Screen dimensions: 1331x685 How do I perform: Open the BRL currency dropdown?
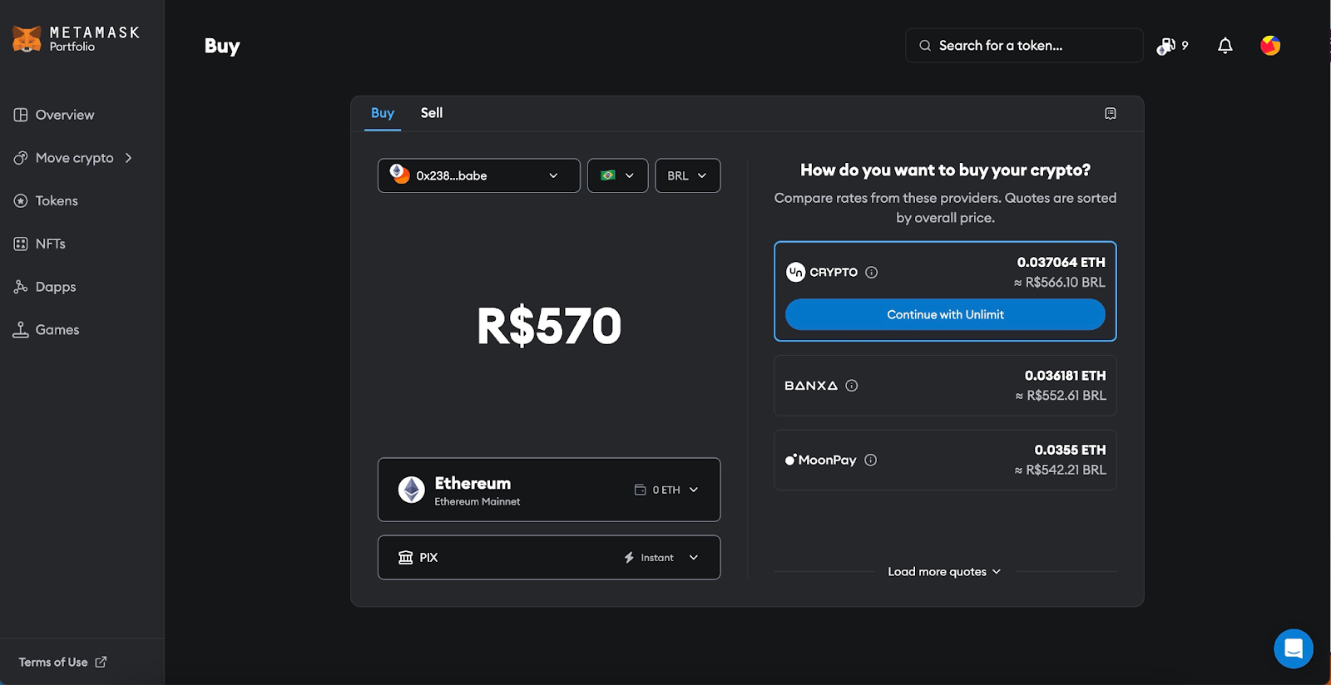coord(687,175)
